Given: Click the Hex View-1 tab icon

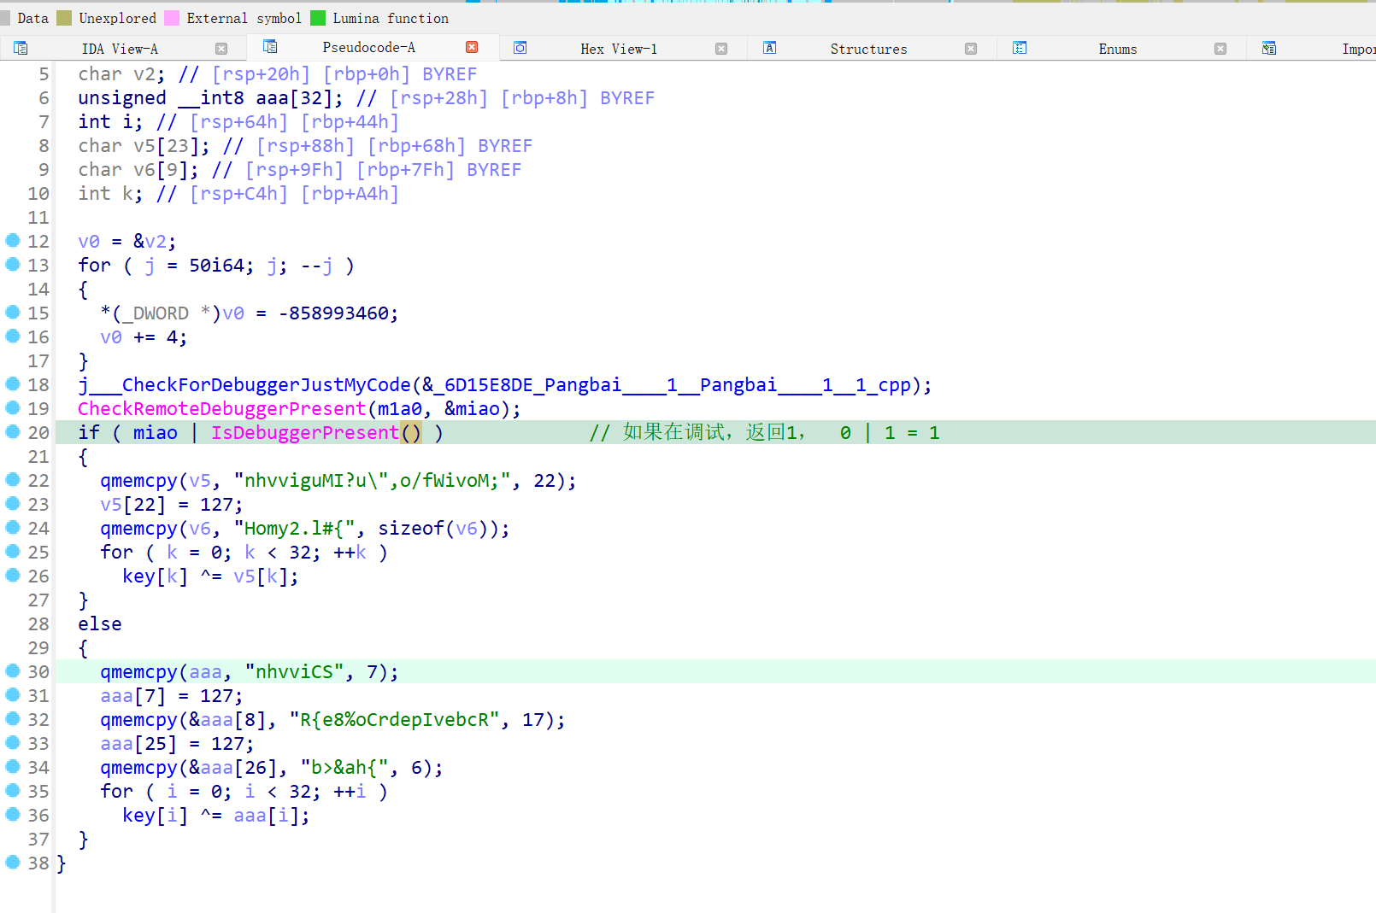Looking at the screenshot, I should (x=520, y=49).
